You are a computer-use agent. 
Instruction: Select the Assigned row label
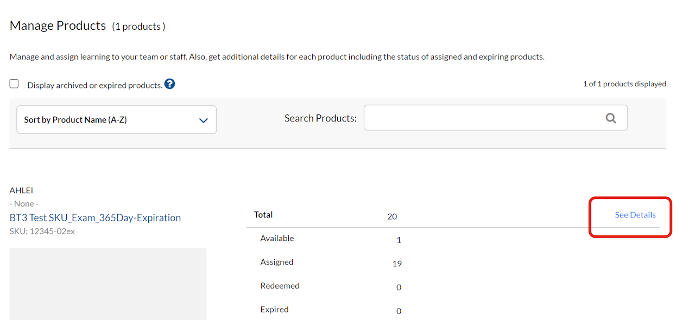(x=276, y=262)
